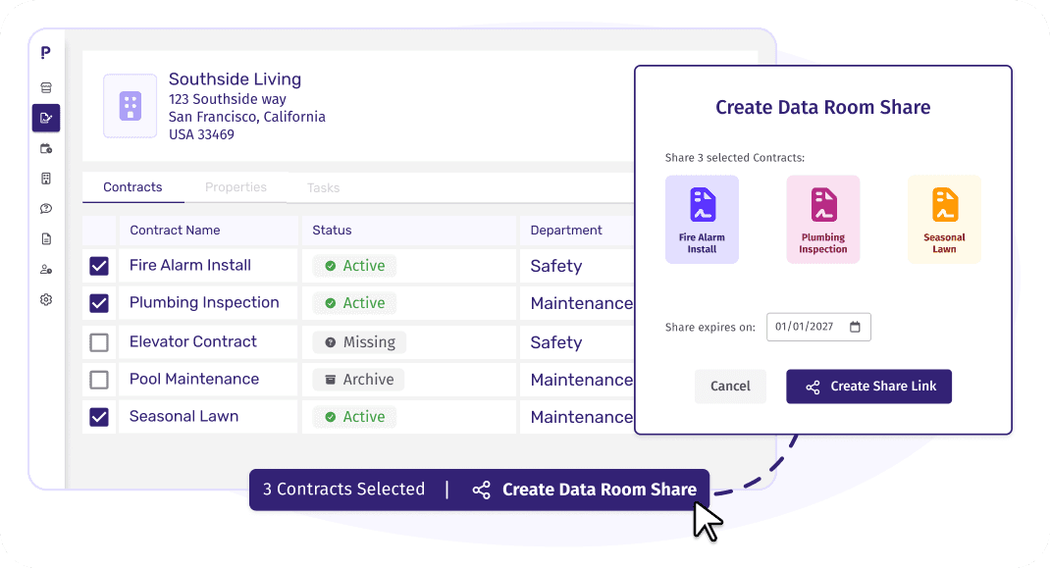Open the Fire Alarm Install contract
The width and height of the screenshot is (1050, 569).
tap(190, 265)
